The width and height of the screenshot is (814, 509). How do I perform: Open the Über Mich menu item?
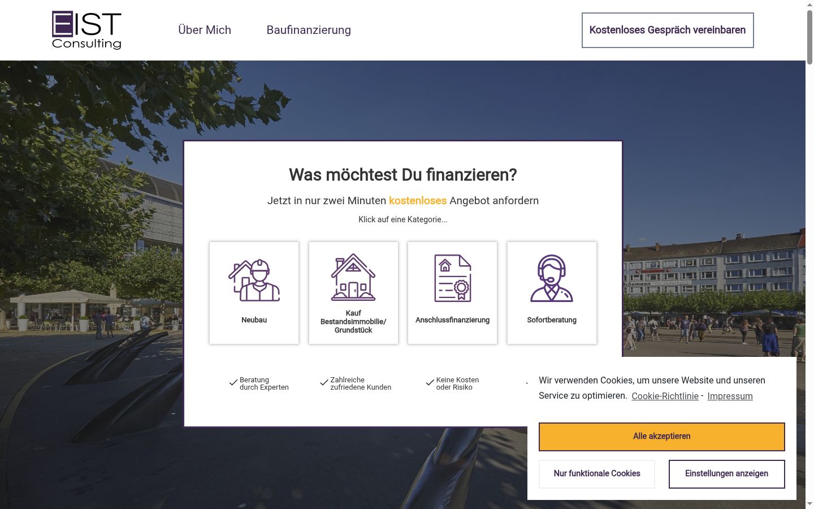205,30
